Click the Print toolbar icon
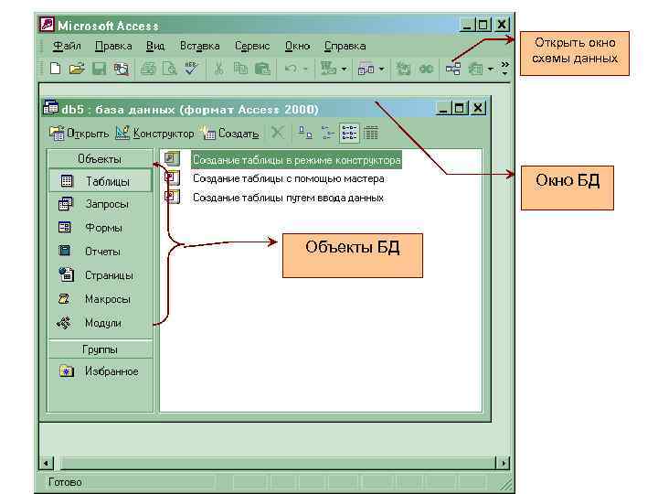658x494 pixels. [x=148, y=69]
